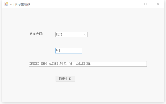The width and height of the screenshot is (166, 104).
Task: Click the sql语句生成器 window title text
Action: [20, 4]
